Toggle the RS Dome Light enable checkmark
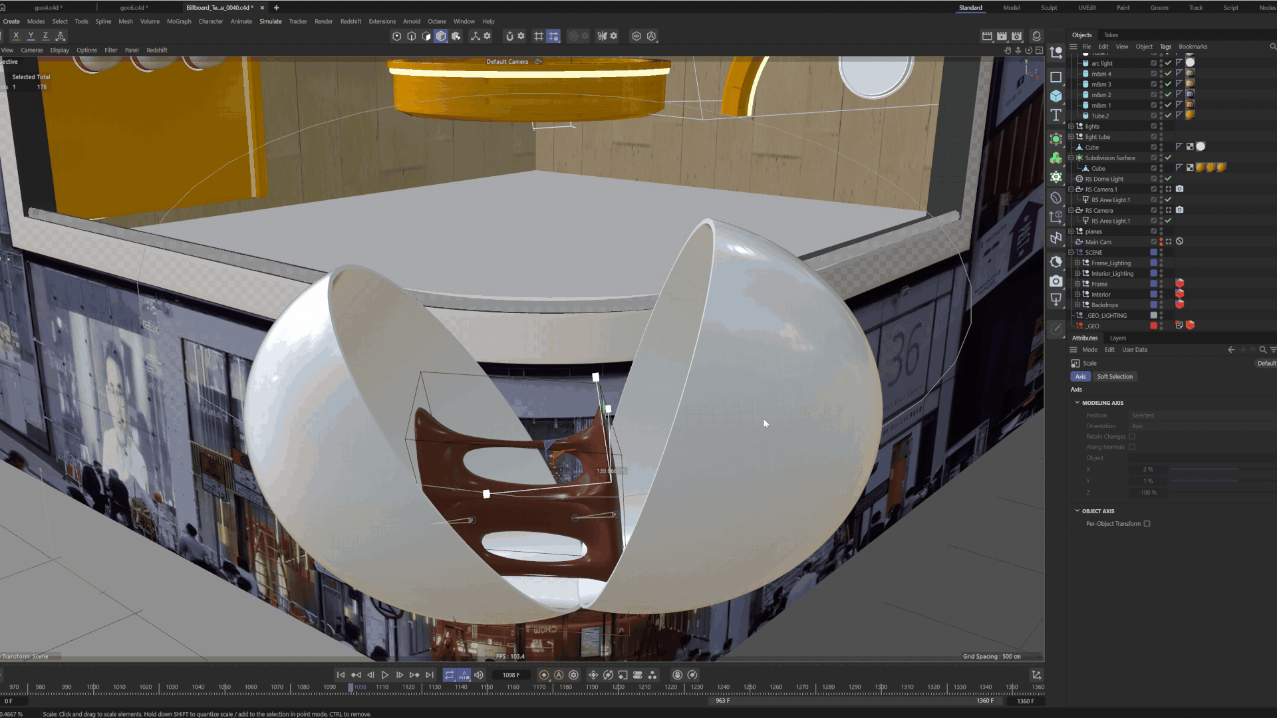Image resolution: width=1277 pixels, height=718 pixels. tap(1168, 179)
